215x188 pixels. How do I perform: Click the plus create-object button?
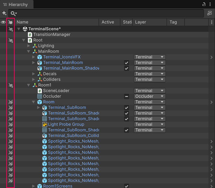[4, 13]
